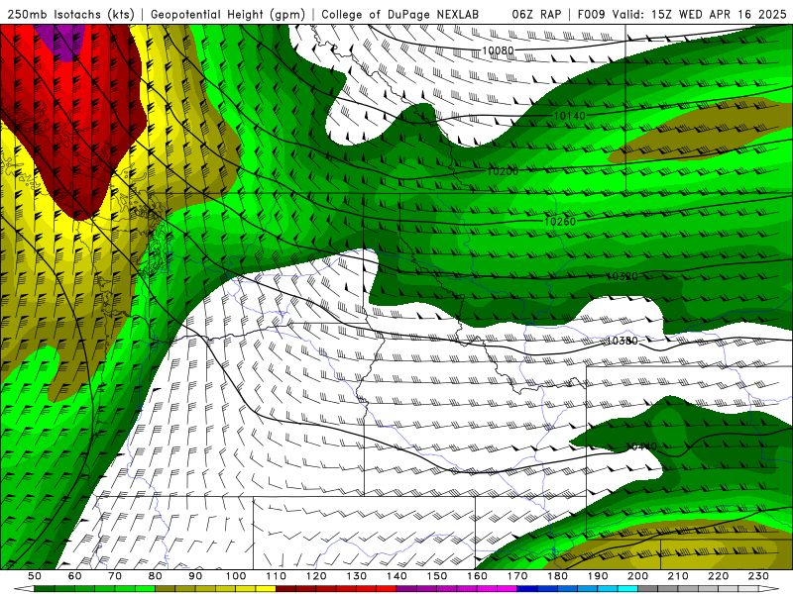This screenshot has height=594, width=793.
Task: Click the 170 knot colorbar label
Action: 516,576
